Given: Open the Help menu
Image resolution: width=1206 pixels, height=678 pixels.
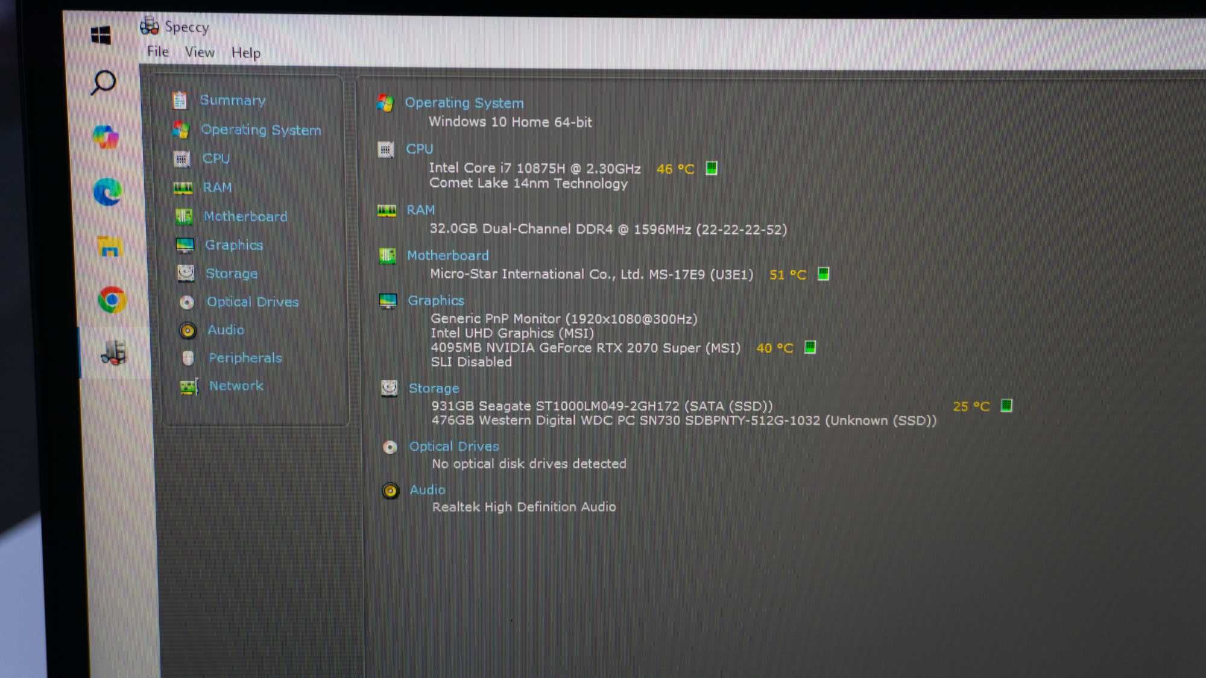Looking at the screenshot, I should [x=246, y=53].
